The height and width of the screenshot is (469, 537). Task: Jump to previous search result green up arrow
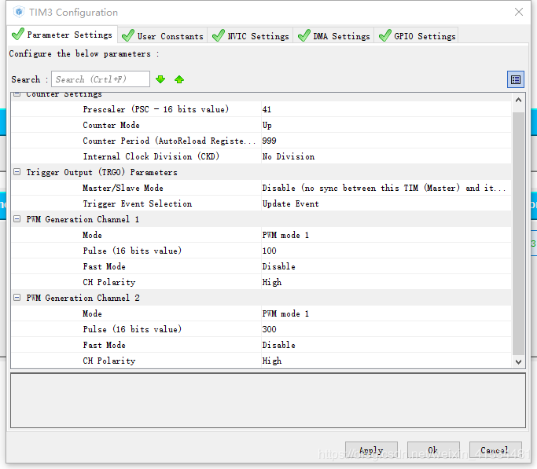coord(179,79)
